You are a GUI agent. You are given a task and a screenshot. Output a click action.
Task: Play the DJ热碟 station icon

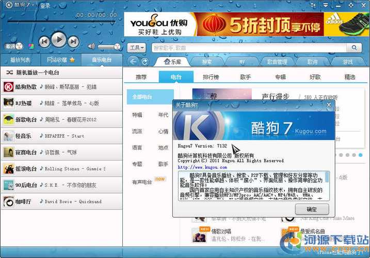coord(8,103)
